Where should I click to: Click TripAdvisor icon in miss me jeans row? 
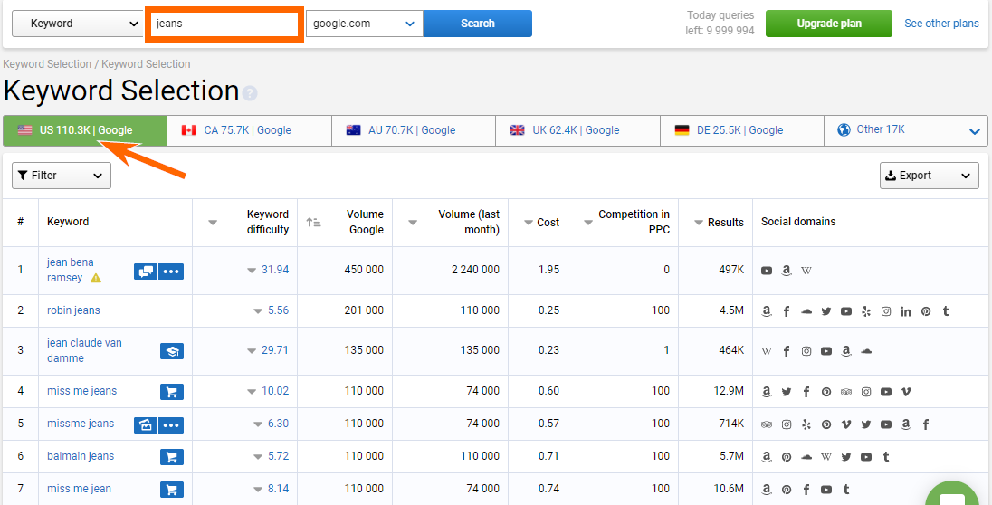(x=846, y=392)
